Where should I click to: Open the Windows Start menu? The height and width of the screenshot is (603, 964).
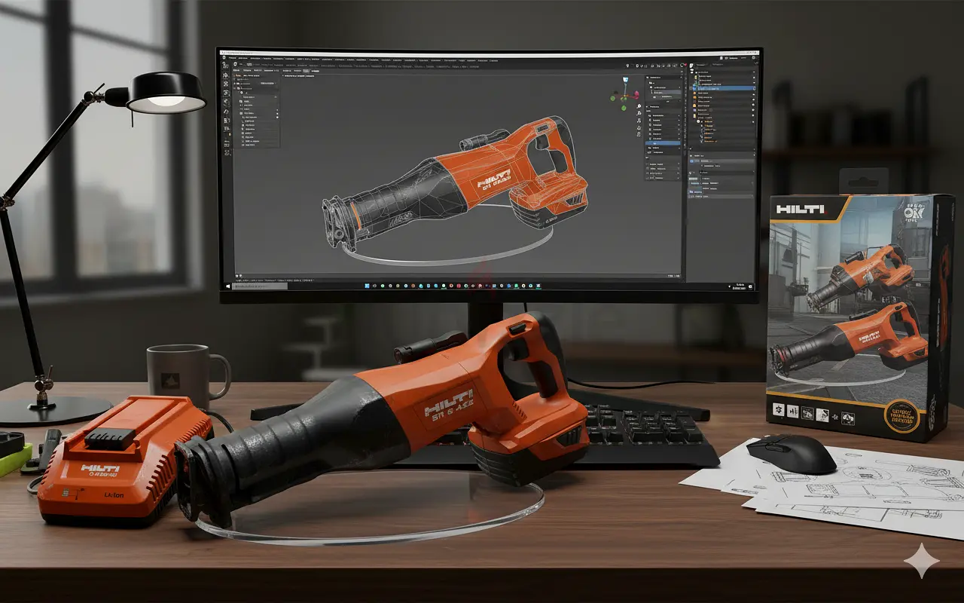(227, 286)
